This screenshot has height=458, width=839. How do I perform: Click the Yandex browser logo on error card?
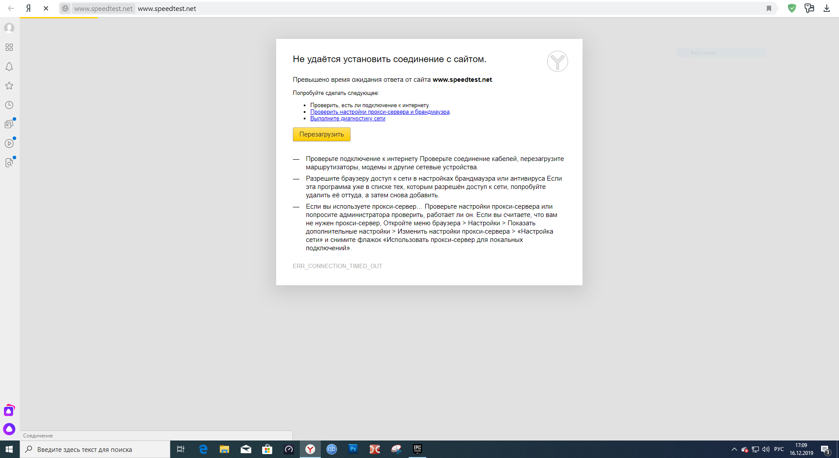pos(558,61)
